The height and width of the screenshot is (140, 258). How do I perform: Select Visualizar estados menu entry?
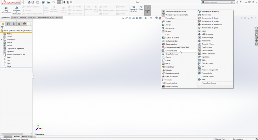pyautogui.click(x=215, y=76)
